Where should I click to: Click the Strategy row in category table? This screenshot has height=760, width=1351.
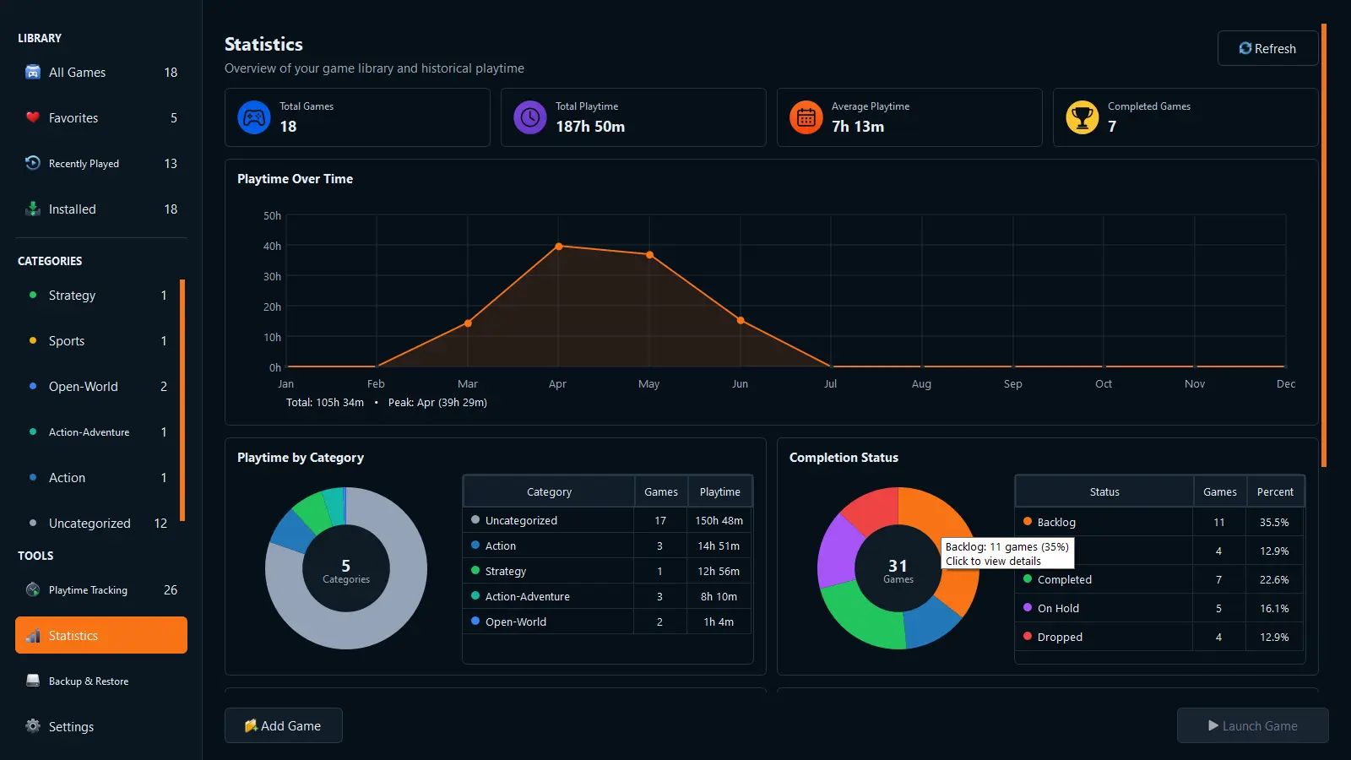(607, 571)
